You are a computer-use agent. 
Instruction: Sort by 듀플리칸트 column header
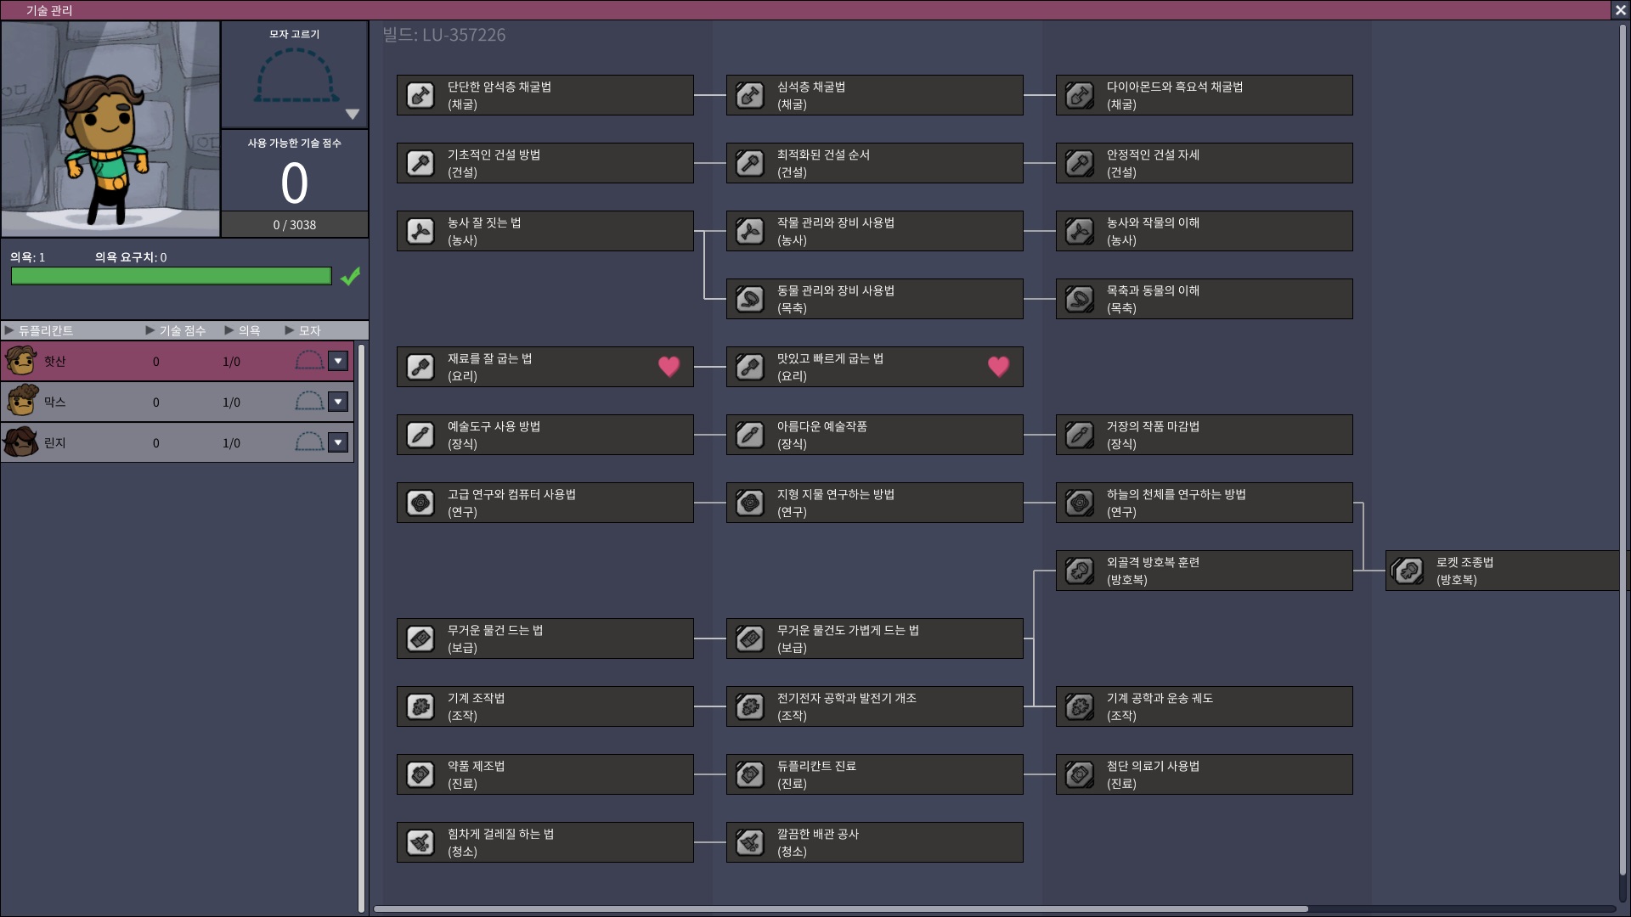click(39, 330)
